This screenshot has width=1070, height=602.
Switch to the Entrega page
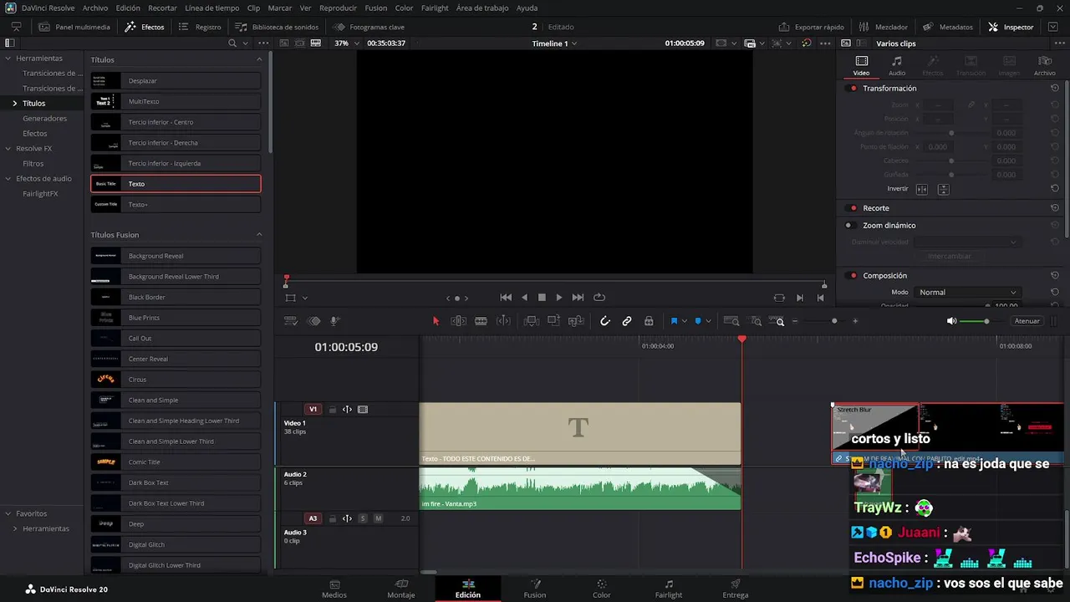[736, 589]
